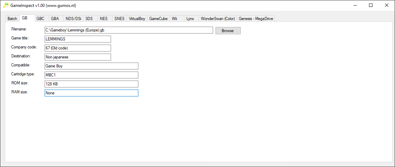Screen dimensions: 395x167
Task: Switch to the GameCube tab
Action: pyautogui.click(x=158, y=19)
